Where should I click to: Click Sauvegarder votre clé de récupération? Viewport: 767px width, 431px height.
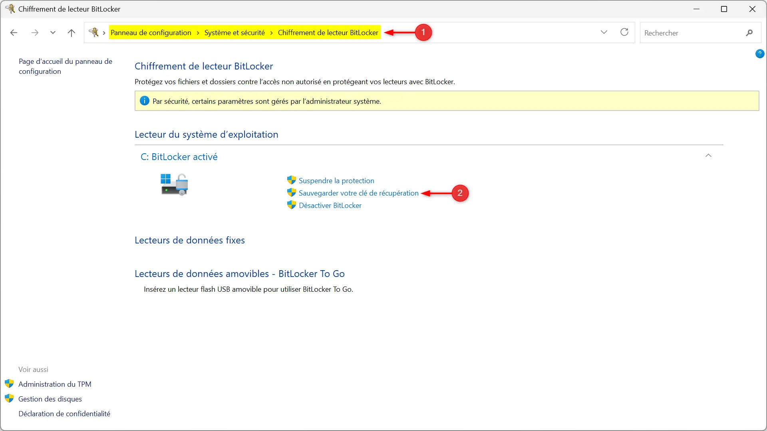(359, 193)
